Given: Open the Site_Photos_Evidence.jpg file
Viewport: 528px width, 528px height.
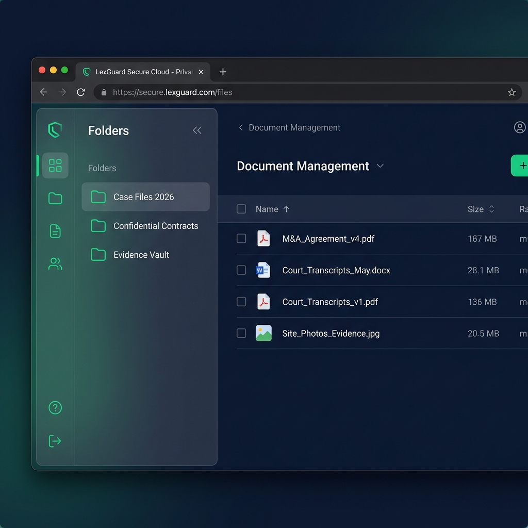Looking at the screenshot, I should point(331,334).
